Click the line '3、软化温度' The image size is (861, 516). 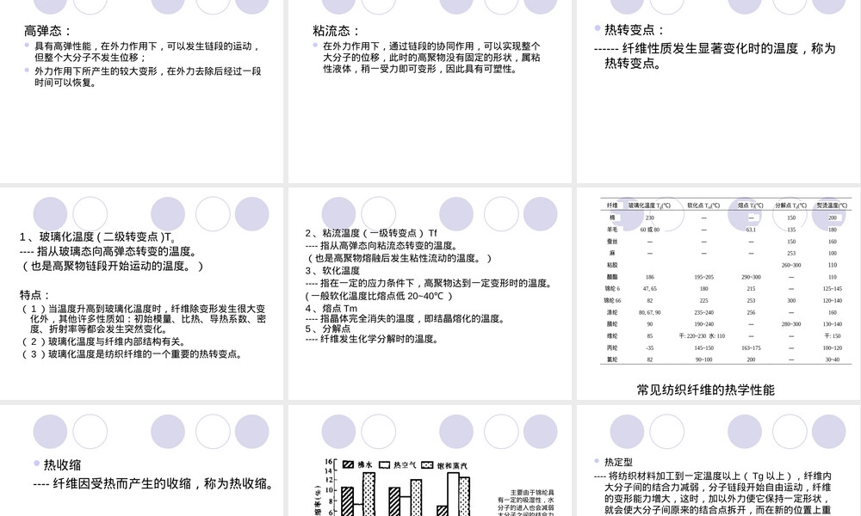click(332, 271)
